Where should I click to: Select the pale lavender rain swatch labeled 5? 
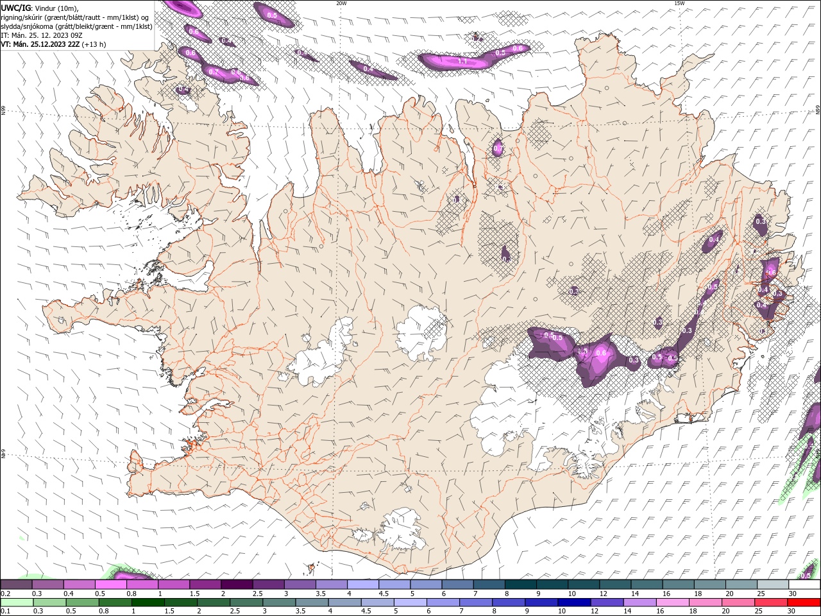410,603
